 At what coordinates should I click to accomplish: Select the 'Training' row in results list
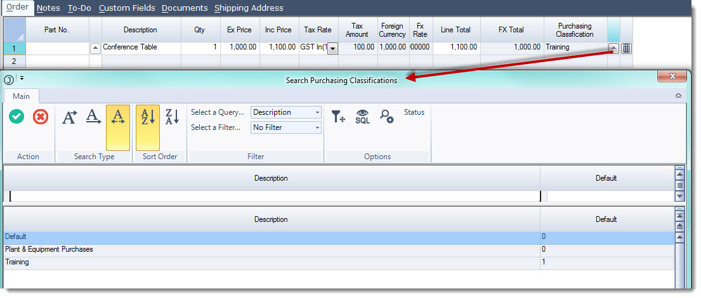(x=338, y=263)
